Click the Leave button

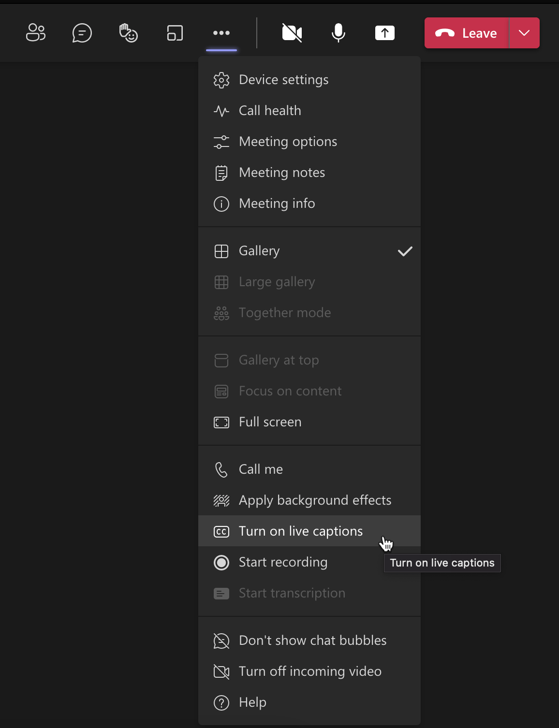coord(466,33)
